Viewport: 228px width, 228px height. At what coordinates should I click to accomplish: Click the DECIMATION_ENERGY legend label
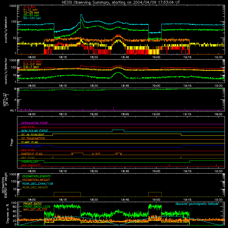36,176
